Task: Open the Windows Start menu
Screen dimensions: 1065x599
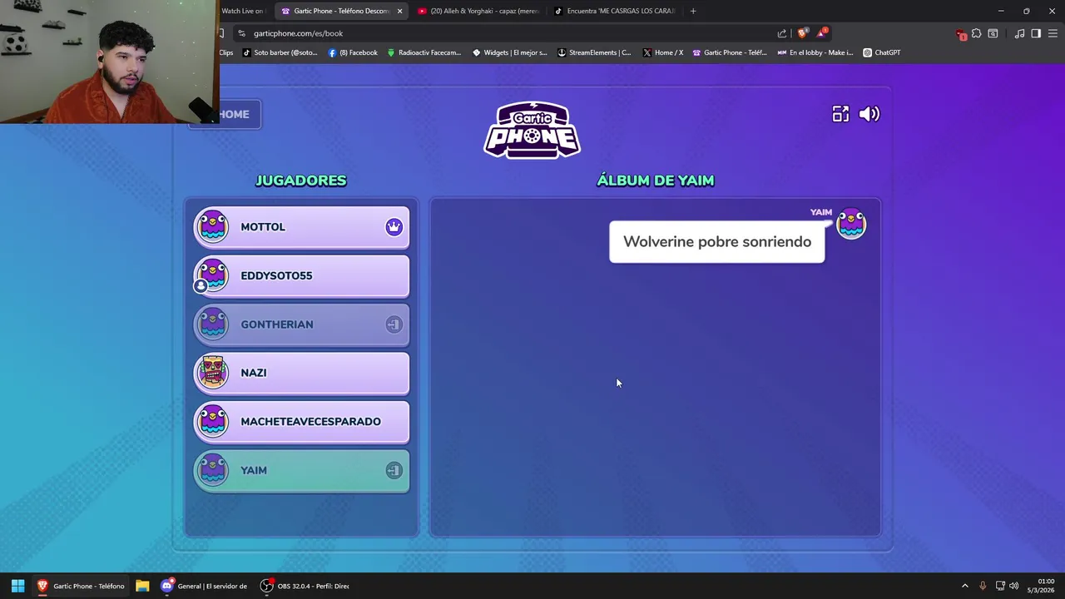Action: pyautogui.click(x=17, y=586)
